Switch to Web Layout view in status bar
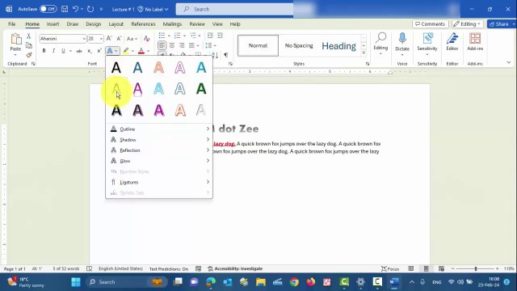This screenshot has width=517, height=291. point(441,268)
